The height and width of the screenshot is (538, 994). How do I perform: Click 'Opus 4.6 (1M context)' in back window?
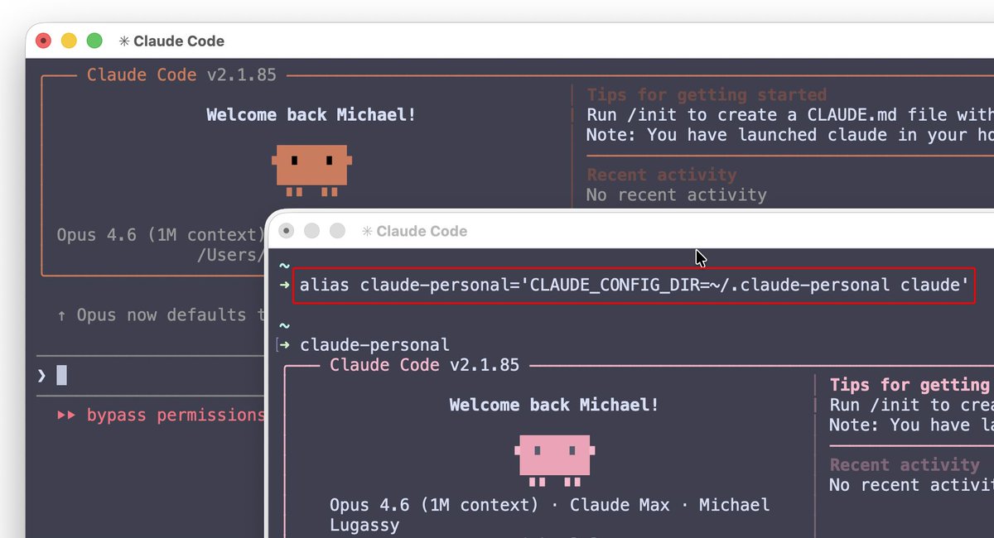161,235
